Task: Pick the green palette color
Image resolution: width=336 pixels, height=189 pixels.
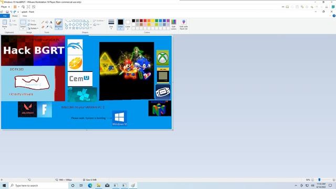Action: click(156, 20)
